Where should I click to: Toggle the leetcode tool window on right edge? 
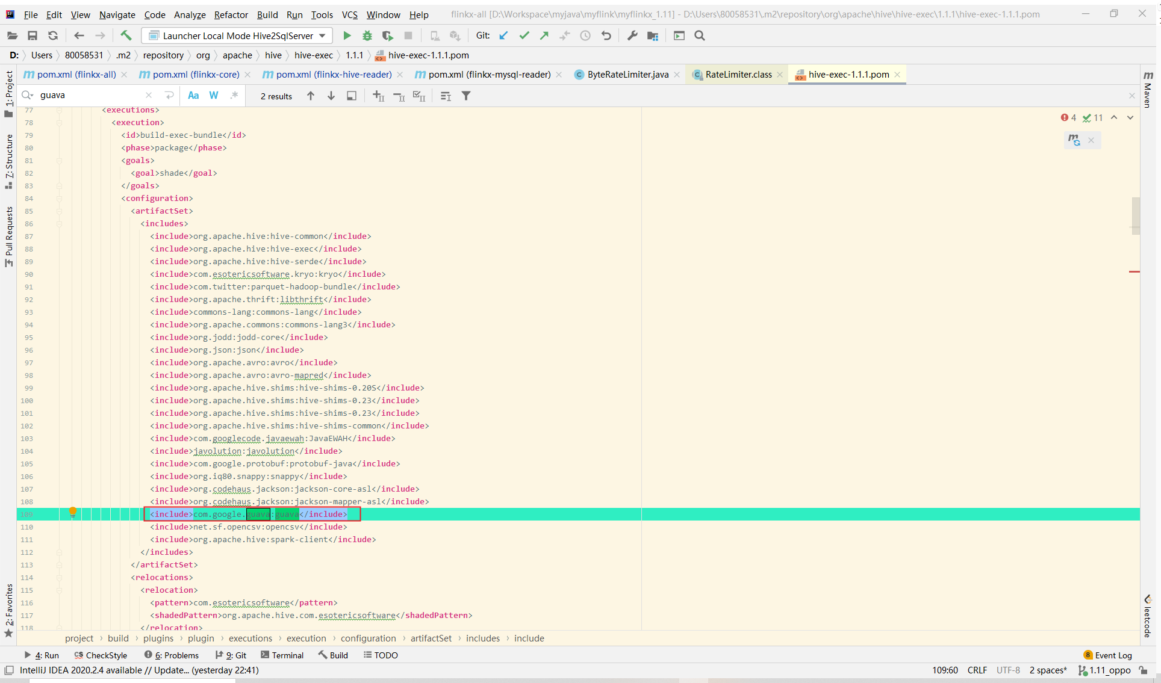point(1148,616)
